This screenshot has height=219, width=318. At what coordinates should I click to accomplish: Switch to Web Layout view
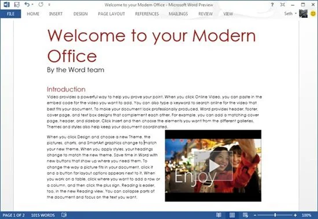tap(245, 215)
